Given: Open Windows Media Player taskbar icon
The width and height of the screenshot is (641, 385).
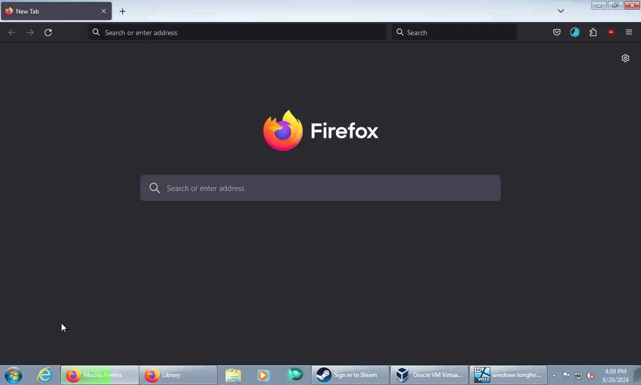Looking at the screenshot, I should tap(263, 375).
